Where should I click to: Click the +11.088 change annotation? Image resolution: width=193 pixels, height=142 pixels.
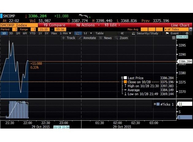pyautogui.click(x=36, y=63)
